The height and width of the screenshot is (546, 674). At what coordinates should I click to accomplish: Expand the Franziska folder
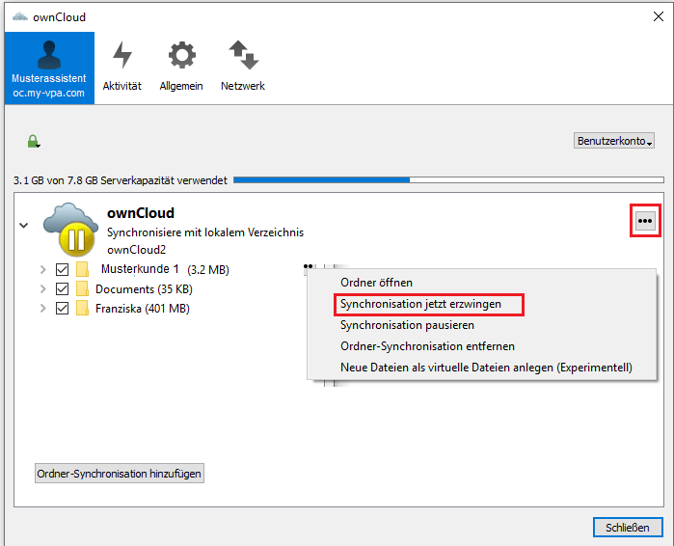tap(42, 309)
